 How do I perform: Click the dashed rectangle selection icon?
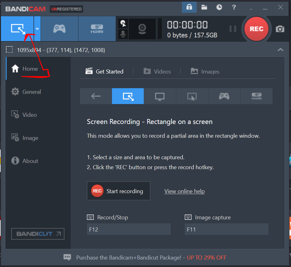pos(9,50)
